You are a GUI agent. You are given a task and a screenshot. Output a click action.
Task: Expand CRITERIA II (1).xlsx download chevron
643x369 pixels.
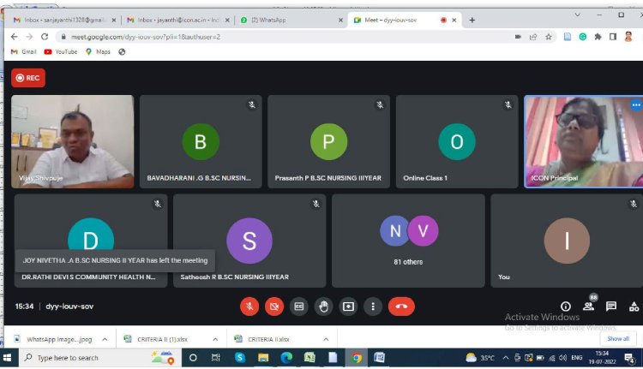pyautogui.click(x=215, y=339)
